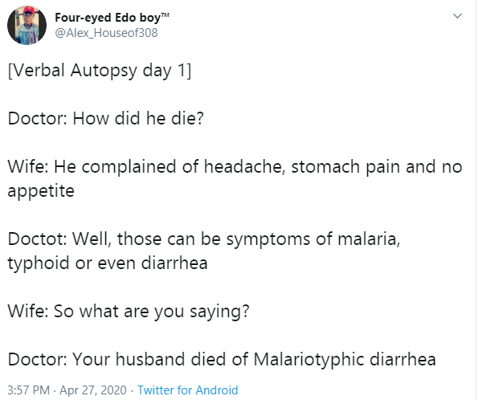This screenshot has height=400, width=478.
Task: Visit the @Alex_Houseof308 handle
Action: coord(106,33)
